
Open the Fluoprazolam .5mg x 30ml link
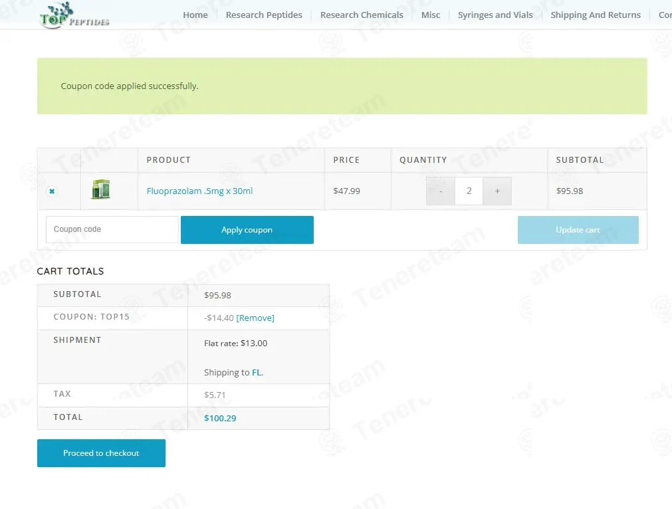[199, 191]
